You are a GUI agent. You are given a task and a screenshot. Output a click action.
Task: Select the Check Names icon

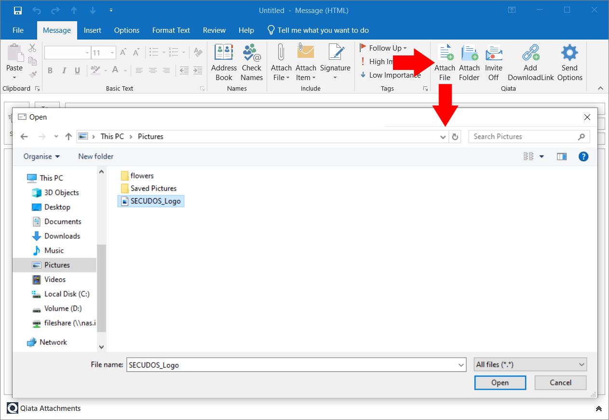tap(251, 62)
